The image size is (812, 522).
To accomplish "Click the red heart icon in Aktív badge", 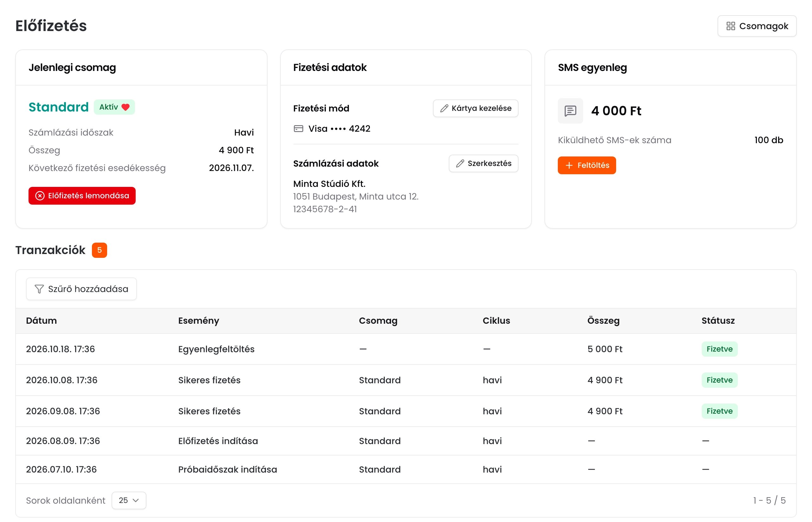I will 126,107.
